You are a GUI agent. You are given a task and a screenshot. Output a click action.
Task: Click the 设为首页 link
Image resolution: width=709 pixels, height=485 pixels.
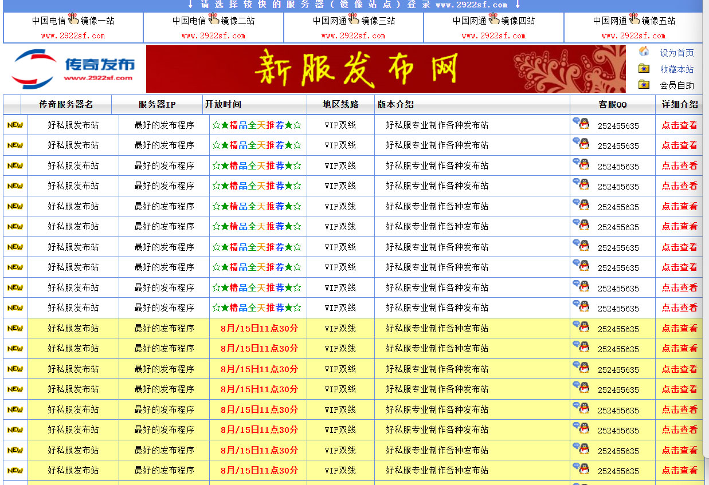(676, 52)
